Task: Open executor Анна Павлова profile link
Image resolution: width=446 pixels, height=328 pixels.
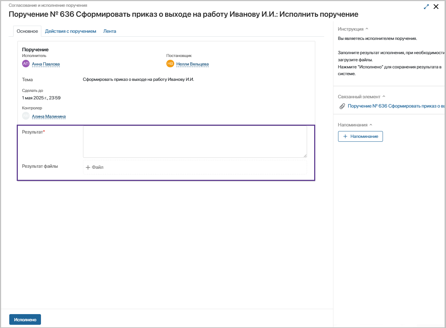Action: click(46, 64)
